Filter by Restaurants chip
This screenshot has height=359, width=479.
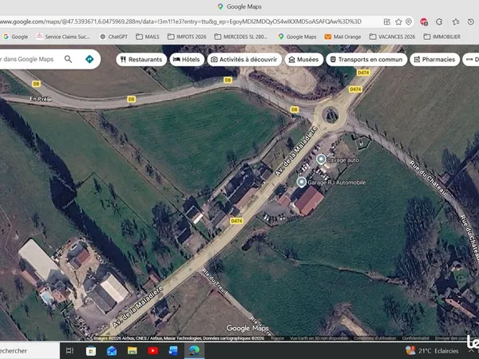[141, 60]
